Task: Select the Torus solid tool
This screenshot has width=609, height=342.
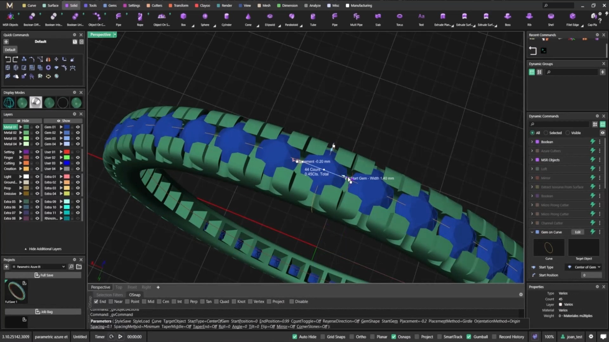Action: pos(399,19)
